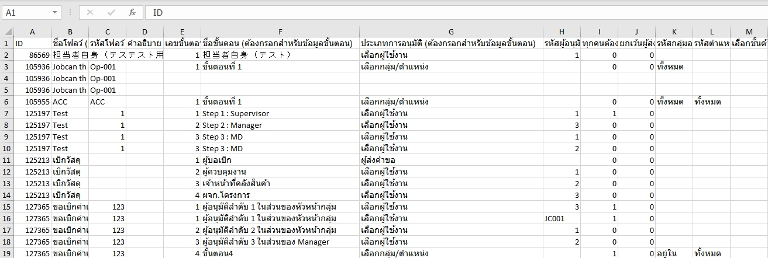Select the column M header
The height and width of the screenshot is (258, 768).
coord(749,32)
